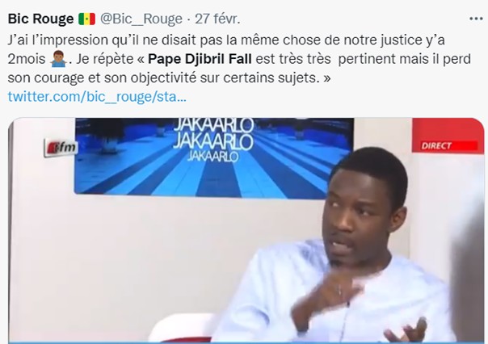The width and height of the screenshot is (488, 344).
Task: Click the white chair in video frame
Action: pyautogui.click(x=183, y=328)
